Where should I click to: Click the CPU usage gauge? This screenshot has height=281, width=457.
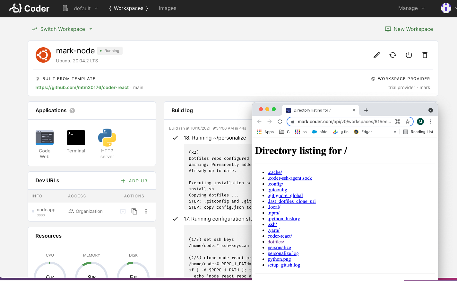[50, 269]
